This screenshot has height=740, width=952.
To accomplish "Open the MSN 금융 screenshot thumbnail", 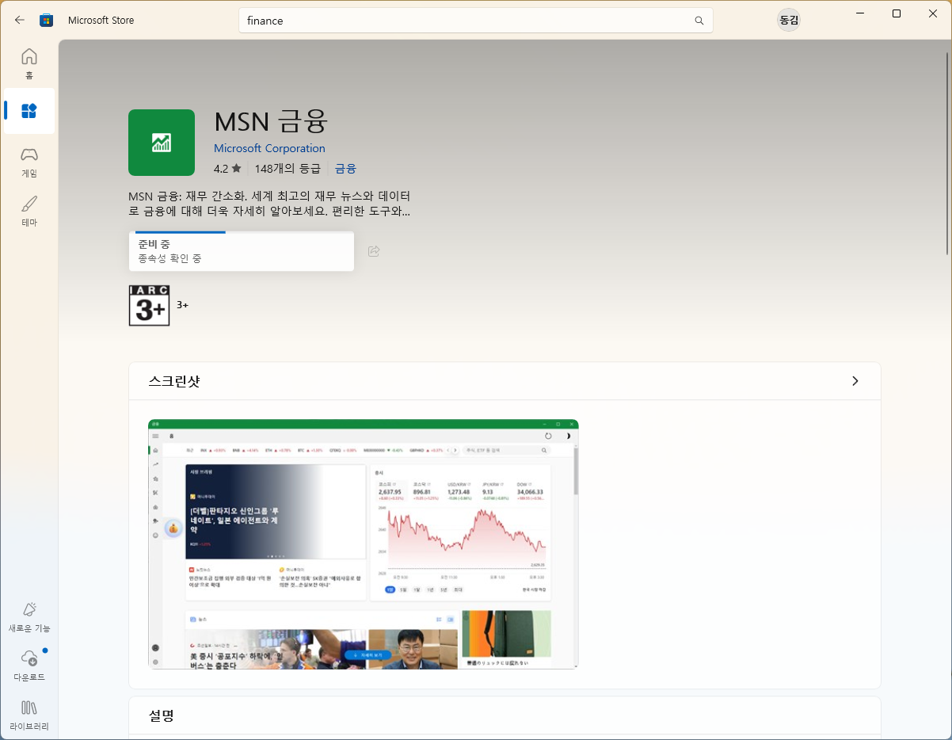I will click(364, 544).
